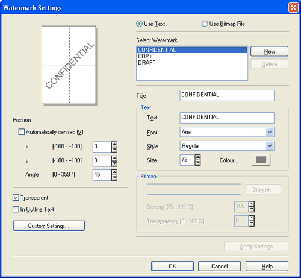Decrease the text Size spinner value
The height and width of the screenshot is (278, 301).
pyautogui.click(x=197, y=163)
